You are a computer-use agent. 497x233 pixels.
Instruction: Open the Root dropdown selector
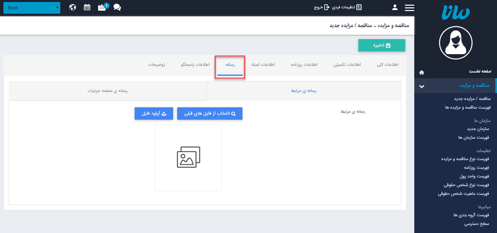click(31, 7)
